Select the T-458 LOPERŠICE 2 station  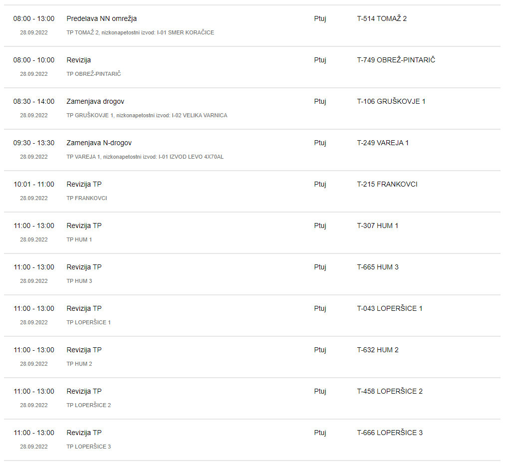[390, 391]
